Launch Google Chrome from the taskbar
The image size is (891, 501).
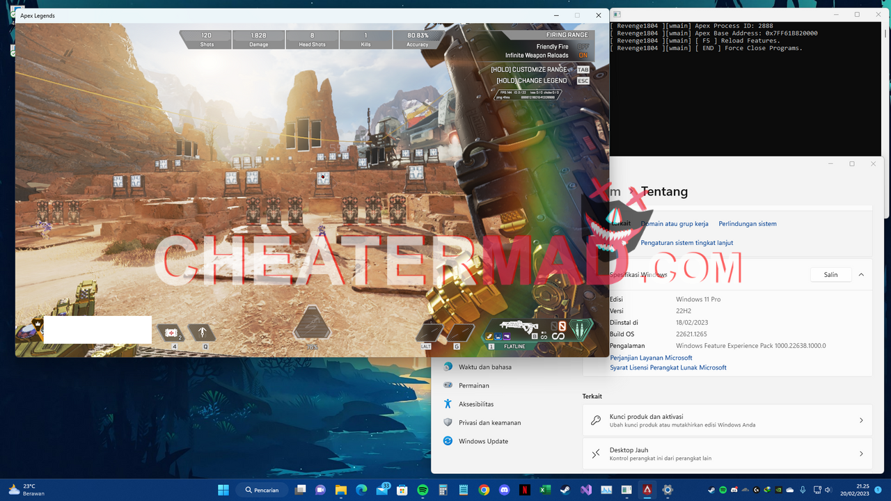click(484, 490)
